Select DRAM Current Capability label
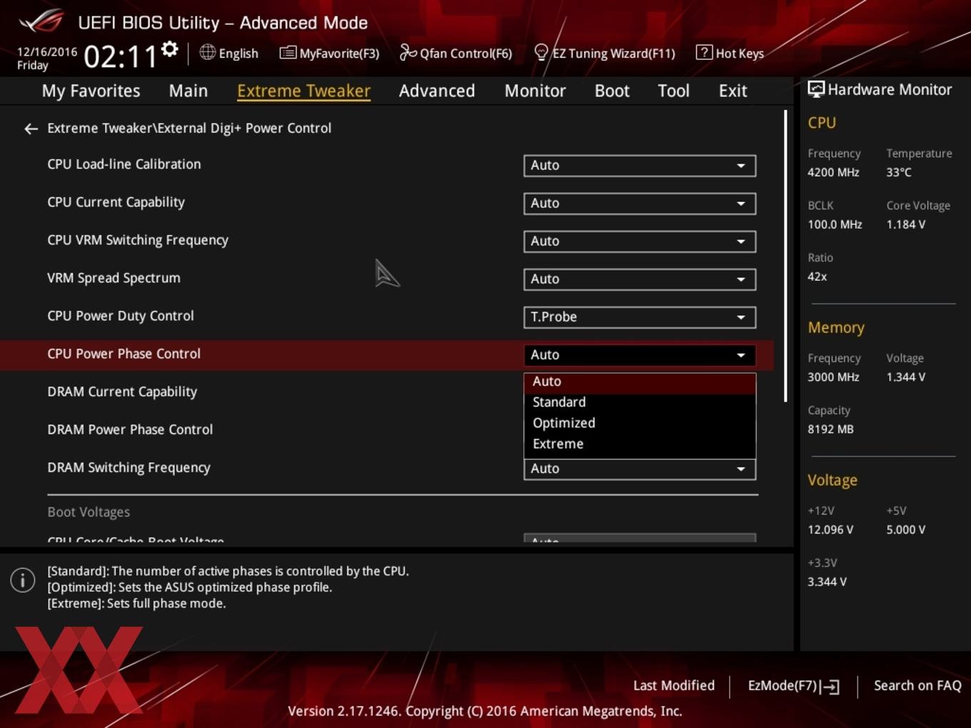This screenshot has height=728, width=971. click(x=122, y=392)
